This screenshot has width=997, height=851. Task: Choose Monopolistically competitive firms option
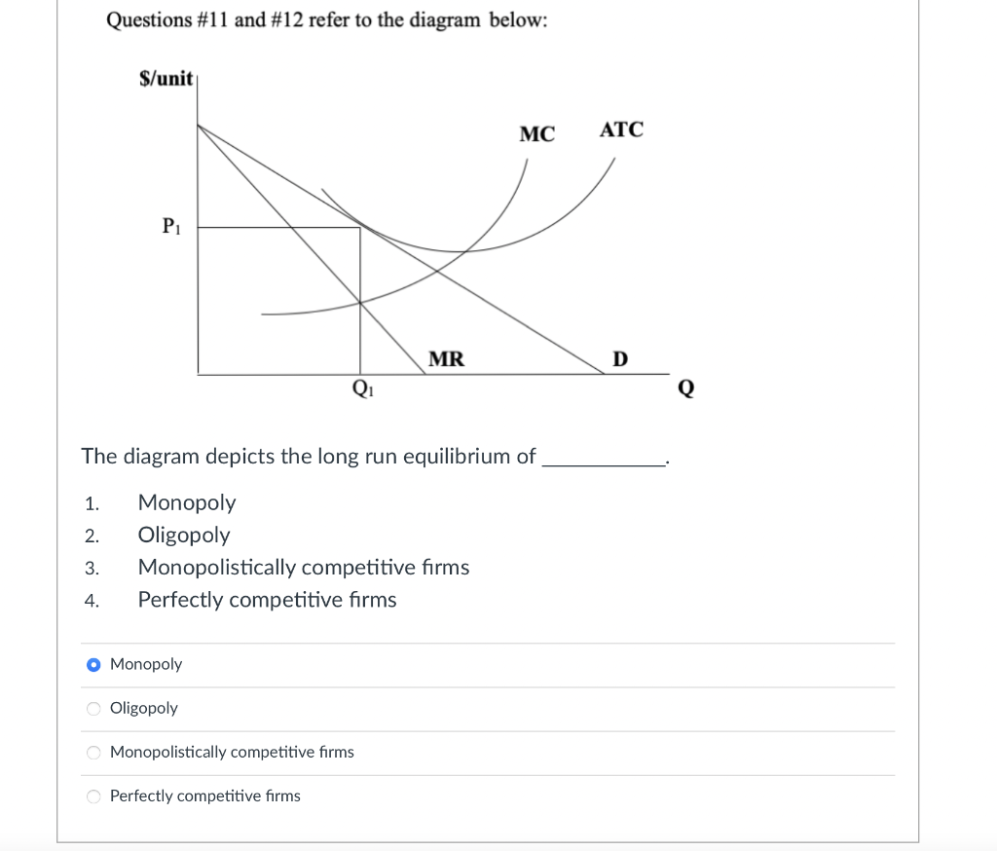93,752
